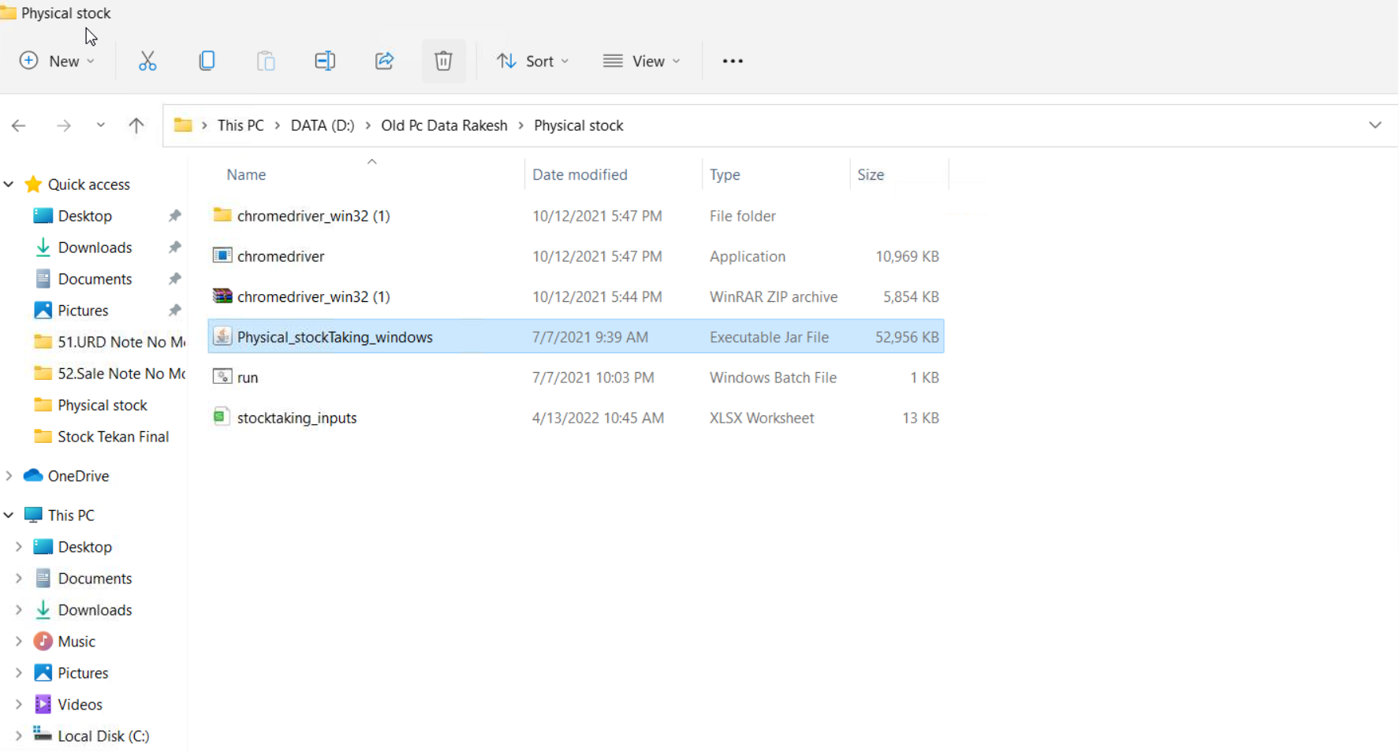Expand Documents node under This PC
The width and height of the screenshot is (1399, 752).
pos(19,578)
